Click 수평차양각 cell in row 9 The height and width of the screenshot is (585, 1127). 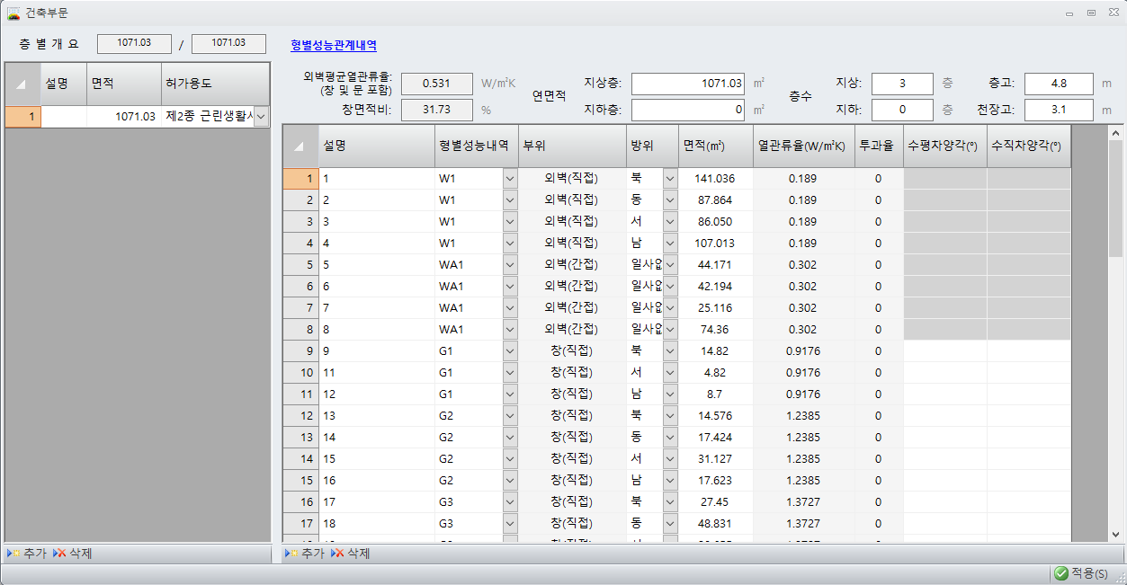(944, 351)
